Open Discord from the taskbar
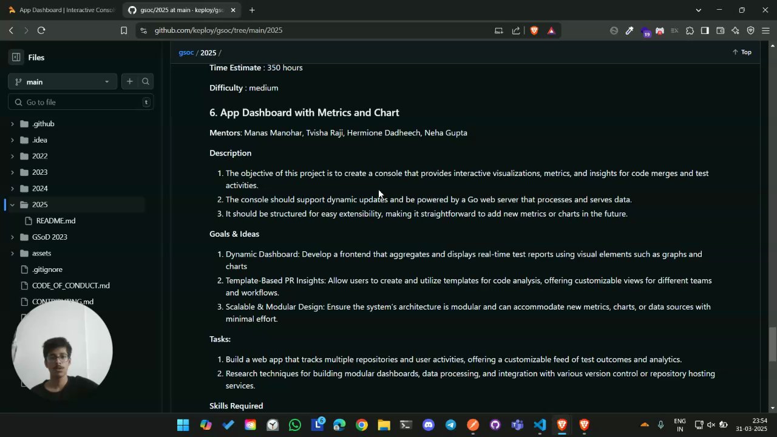777x437 pixels. coord(429,425)
